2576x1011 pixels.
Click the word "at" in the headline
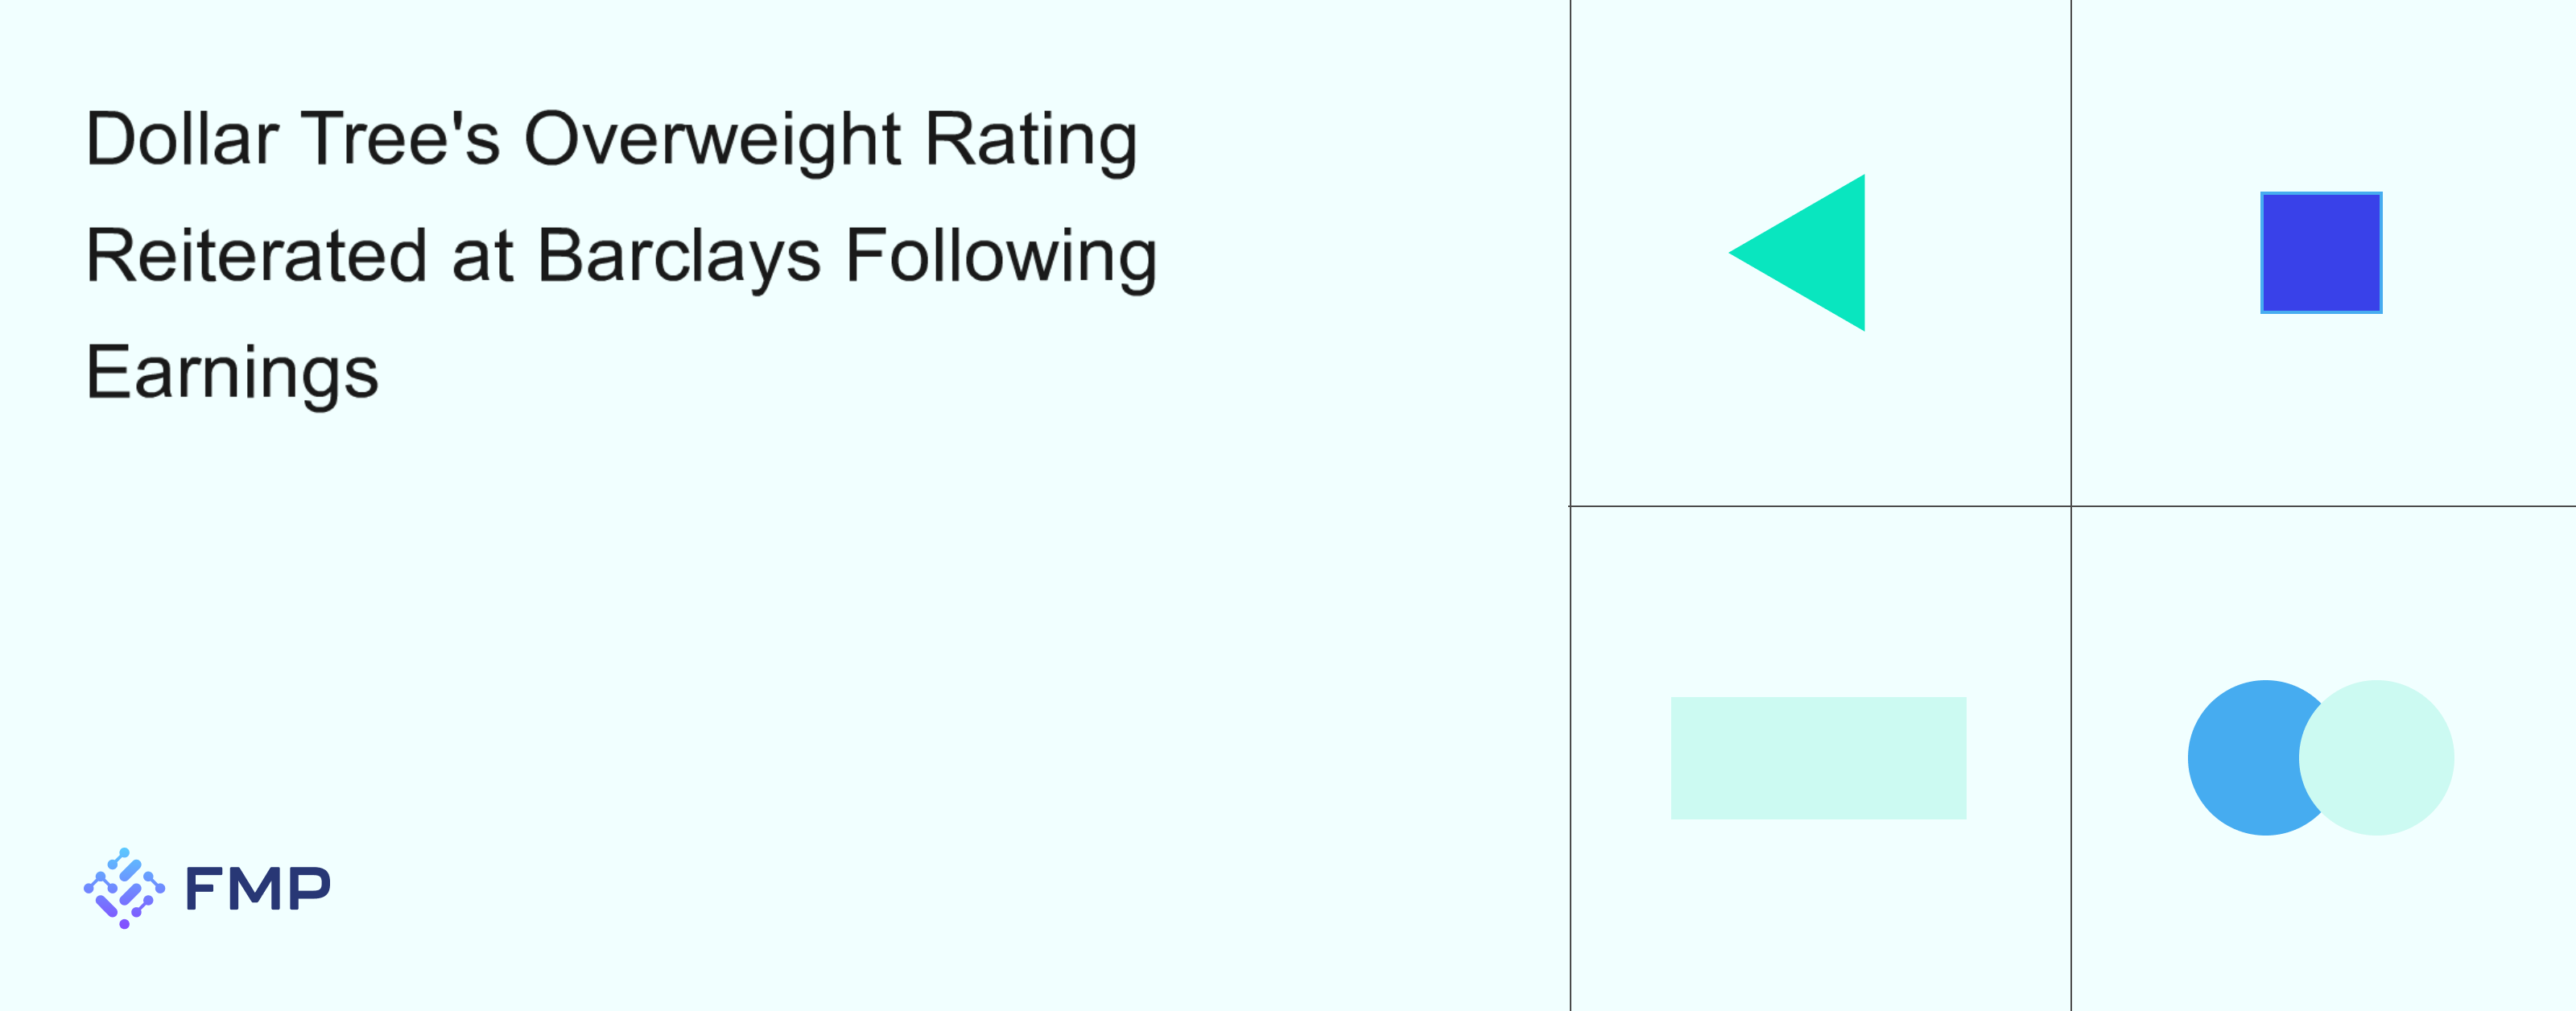point(482,256)
